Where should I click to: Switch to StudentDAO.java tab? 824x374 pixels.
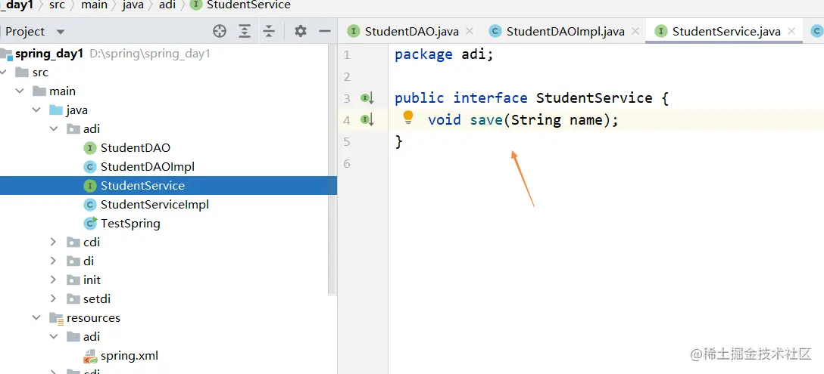412,32
